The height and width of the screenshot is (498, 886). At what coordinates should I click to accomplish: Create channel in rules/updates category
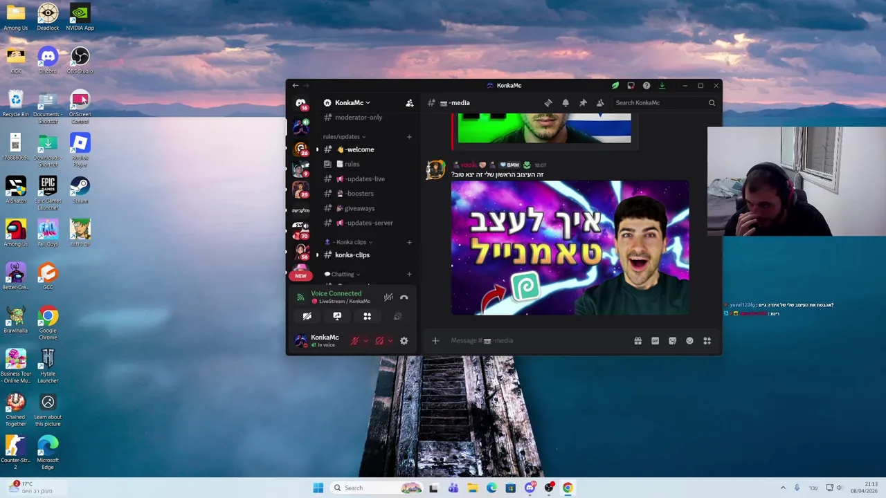(x=409, y=136)
